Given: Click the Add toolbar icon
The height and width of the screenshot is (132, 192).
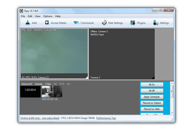Looking at the screenshot, I should tap(28, 23).
